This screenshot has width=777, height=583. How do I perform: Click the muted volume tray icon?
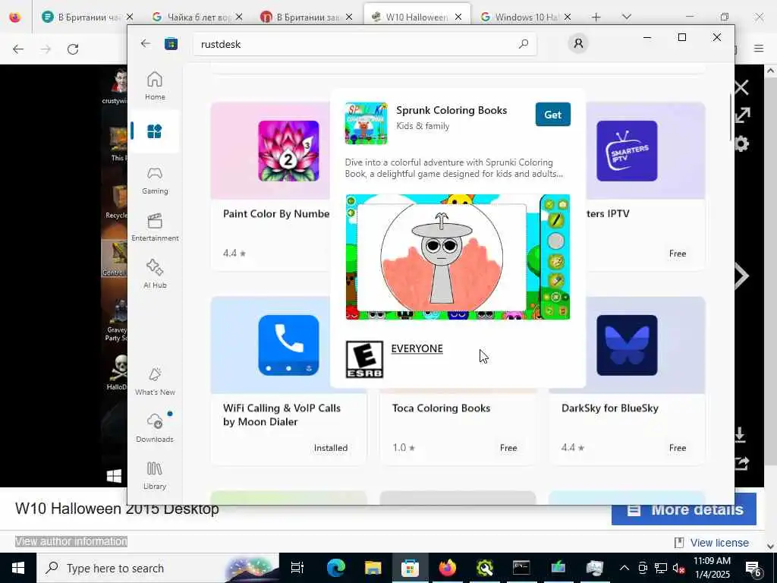pos(678,569)
